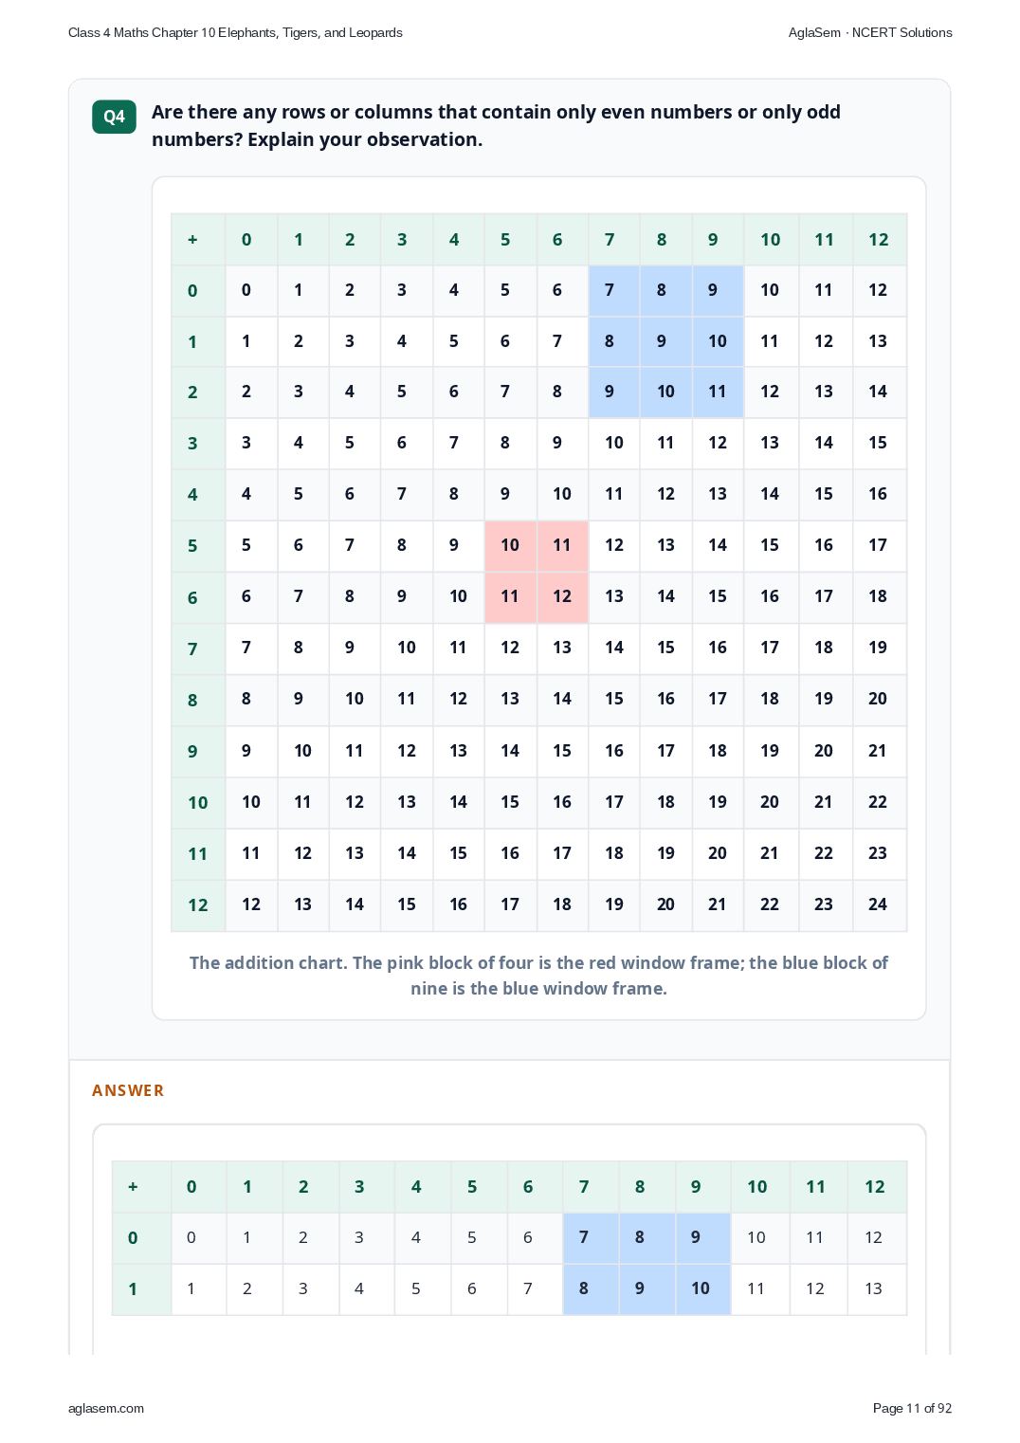Viewport: 1020px width, 1443px height.
Task: Click the row header 7 in the first chart
Action: tap(192, 648)
